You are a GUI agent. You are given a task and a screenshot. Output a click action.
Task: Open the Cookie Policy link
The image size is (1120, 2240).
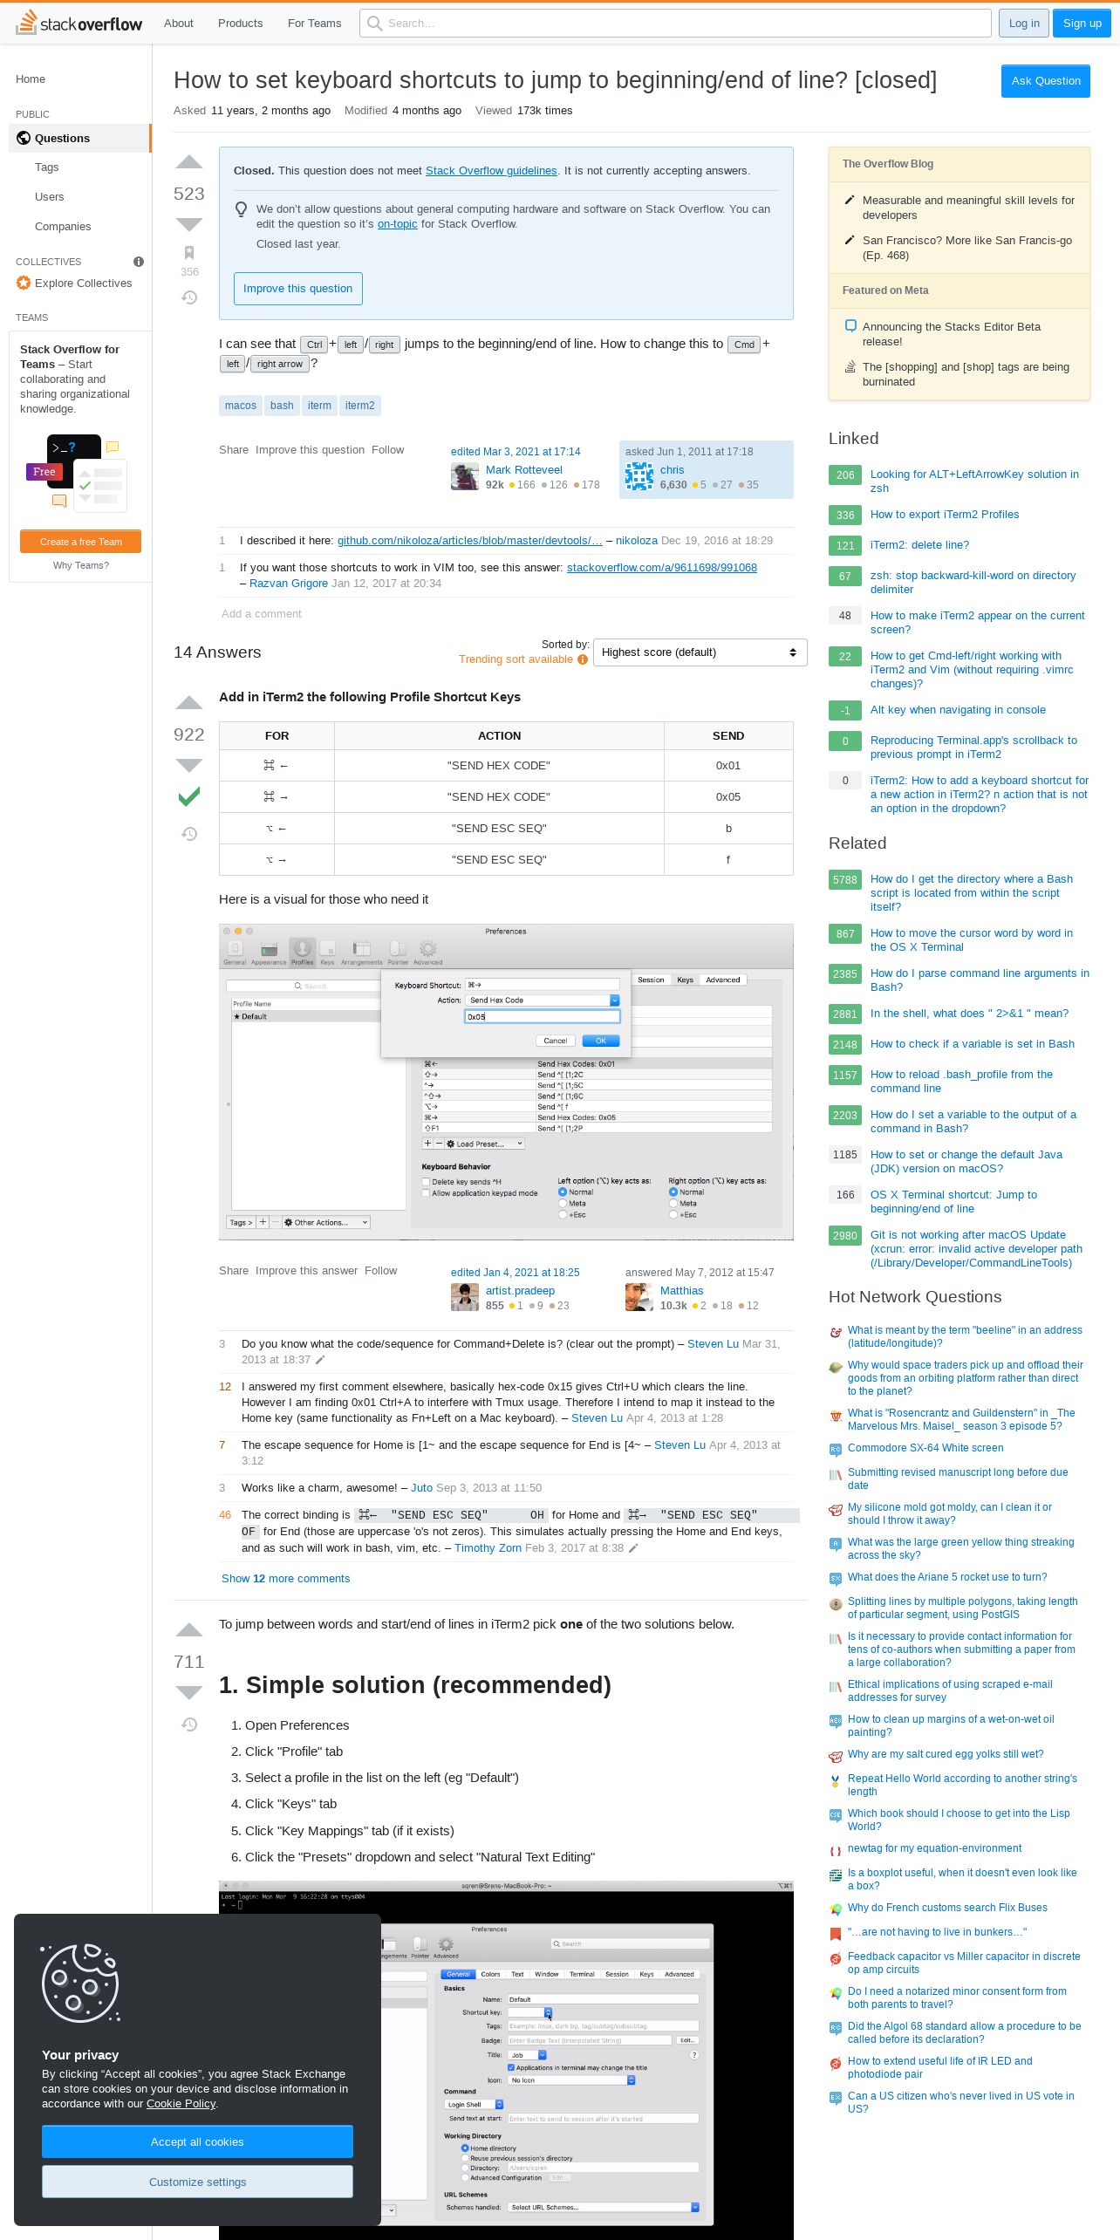point(181,2103)
